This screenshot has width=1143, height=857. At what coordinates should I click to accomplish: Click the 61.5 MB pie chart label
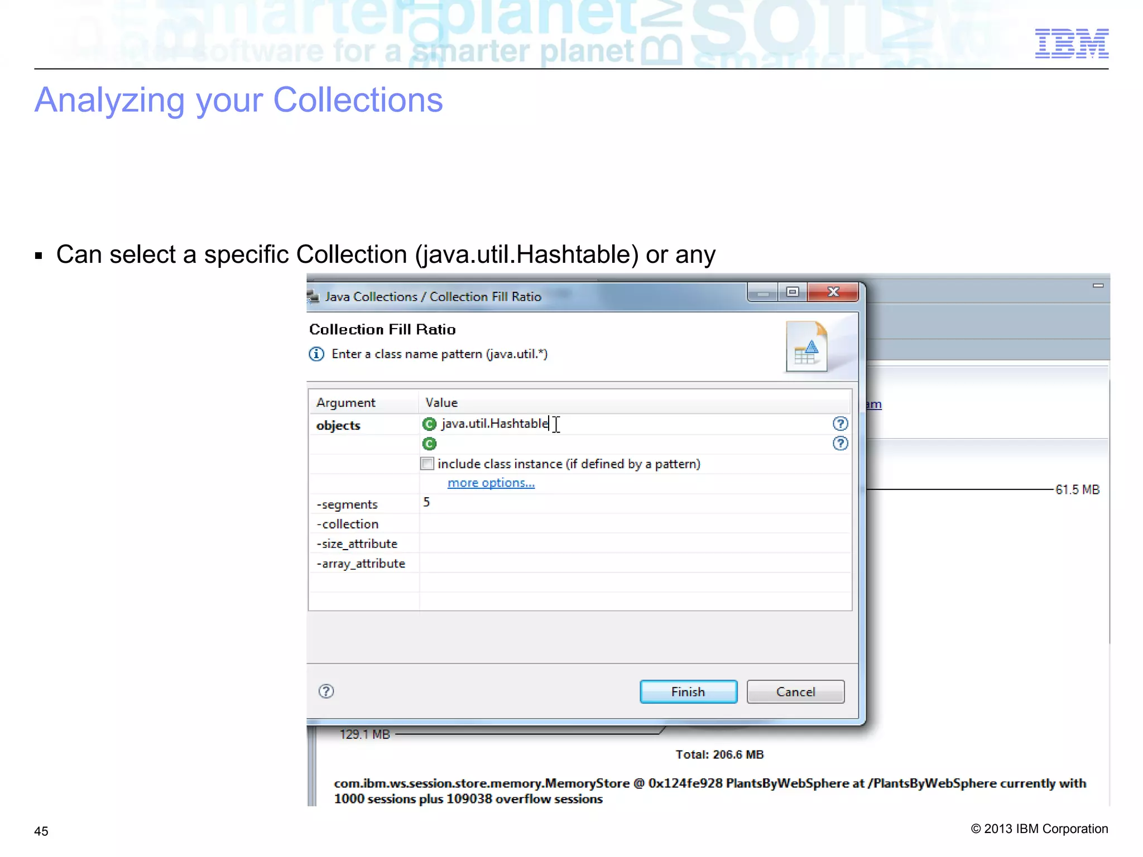pyautogui.click(x=1077, y=489)
